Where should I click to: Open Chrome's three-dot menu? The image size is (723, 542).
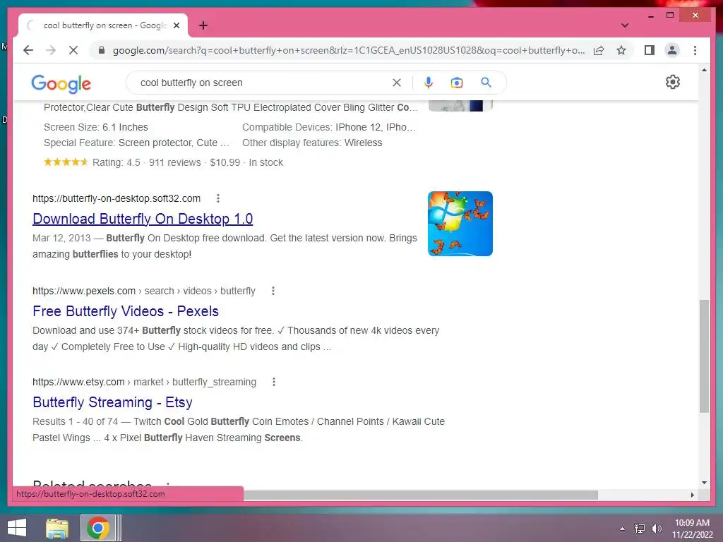click(695, 50)
